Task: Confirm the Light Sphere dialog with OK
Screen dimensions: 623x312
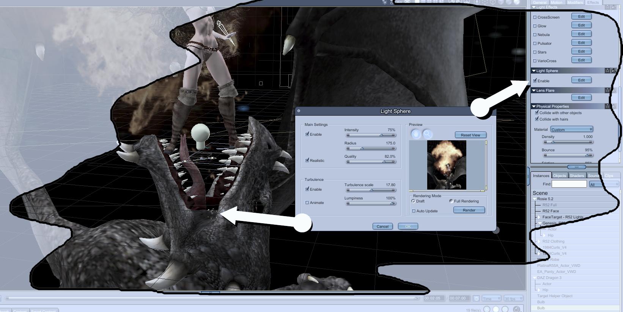Action: 408,226
